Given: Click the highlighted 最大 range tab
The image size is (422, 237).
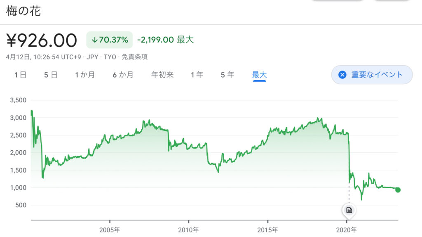Looking at the screenshot, I should (x=259, y=75).
